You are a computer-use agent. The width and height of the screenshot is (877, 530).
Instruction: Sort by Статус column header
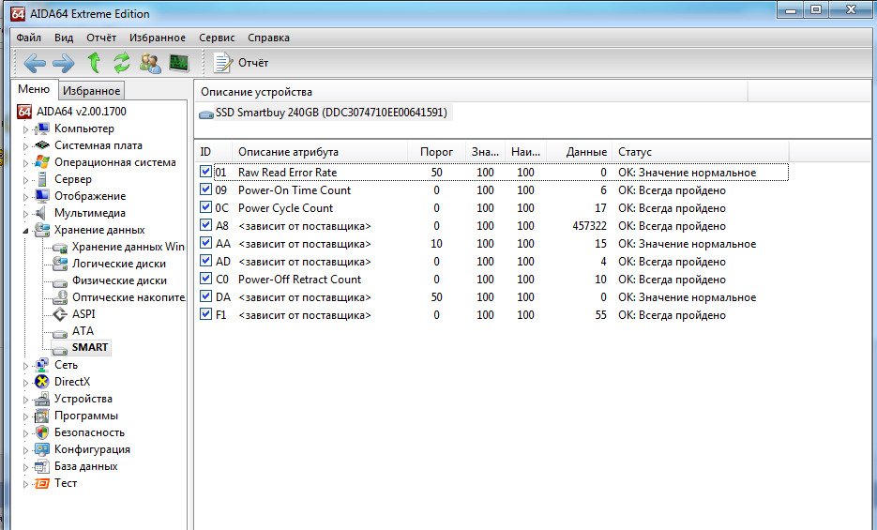(701, 152)
